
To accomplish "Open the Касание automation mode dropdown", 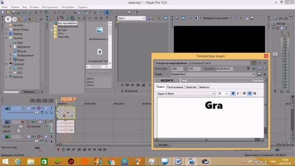I will [x=47, y=126].
